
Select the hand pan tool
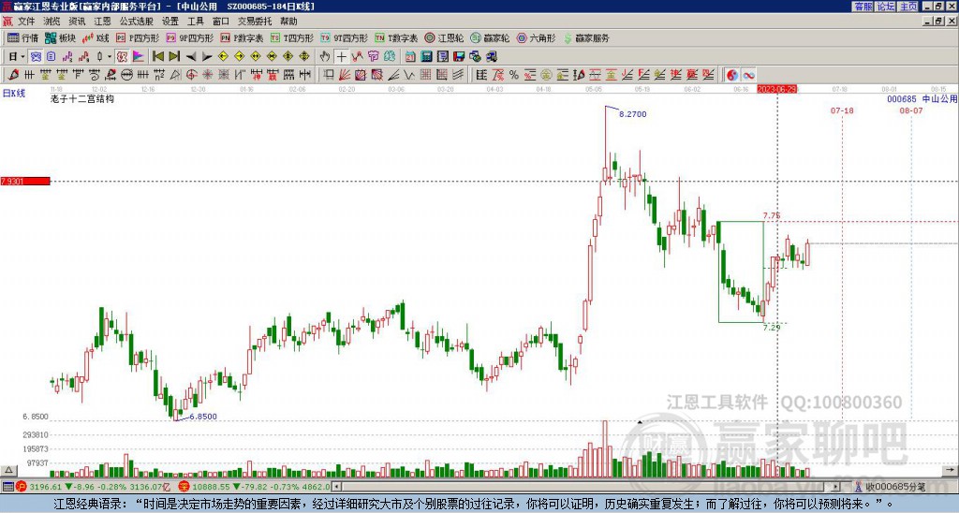(325, 57)
